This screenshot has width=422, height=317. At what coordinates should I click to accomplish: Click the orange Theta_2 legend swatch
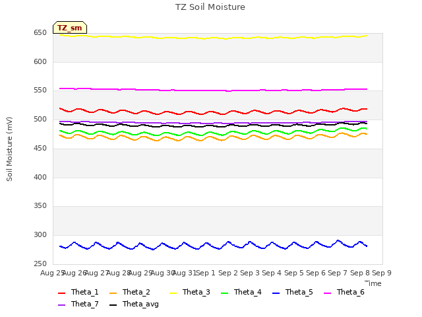113,293
